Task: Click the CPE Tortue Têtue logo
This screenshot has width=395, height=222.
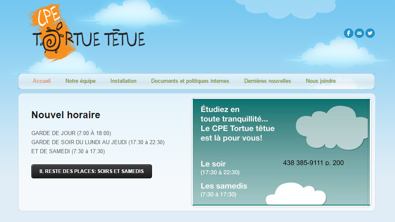Action: click(x=86, y=33)
